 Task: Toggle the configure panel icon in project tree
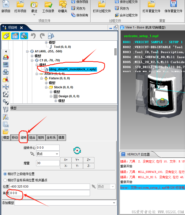[x=15, y=36]
